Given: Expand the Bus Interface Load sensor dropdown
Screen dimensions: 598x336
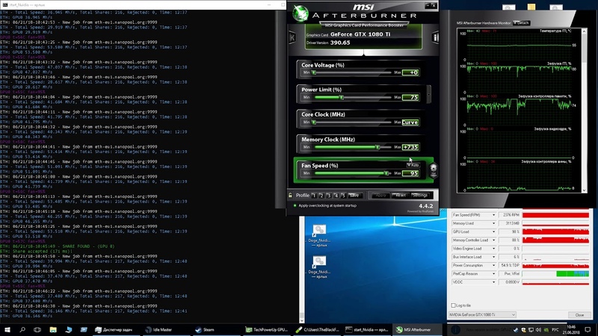Looking at the screenshot, I should [x=493, y=257].
